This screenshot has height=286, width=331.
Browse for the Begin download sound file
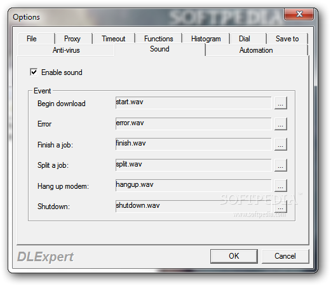click(281, 103)
